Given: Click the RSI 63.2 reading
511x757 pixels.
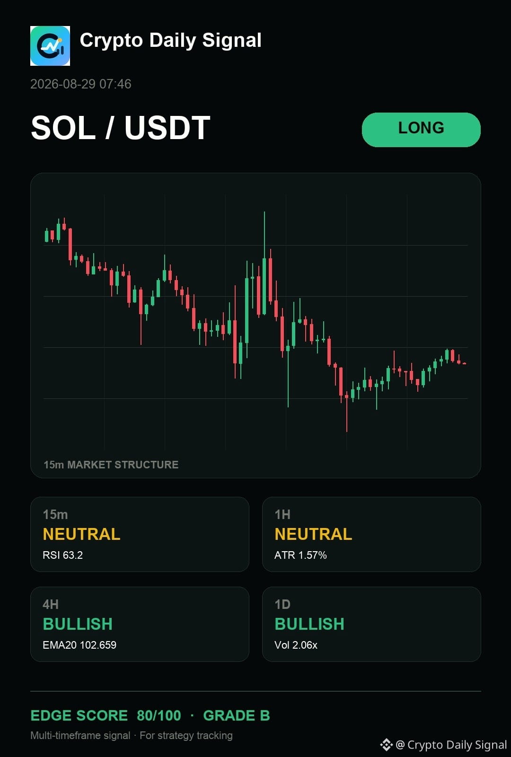Looking at the screenshot, I should (x=62, y=555).
